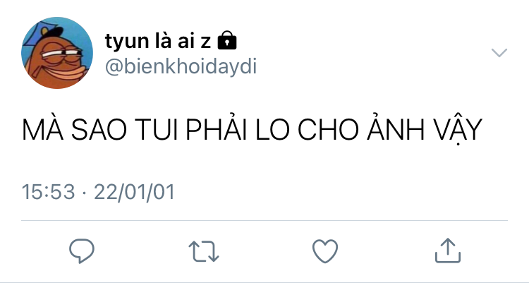Click the word LO in the tweet

coord(272,129)
